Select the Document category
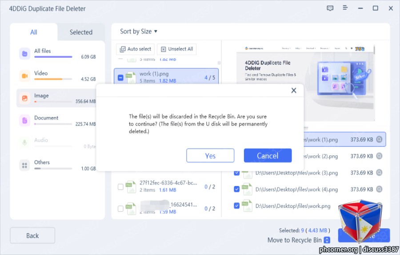This screenshot has width=400, height=255. click(x=58, y=120)
